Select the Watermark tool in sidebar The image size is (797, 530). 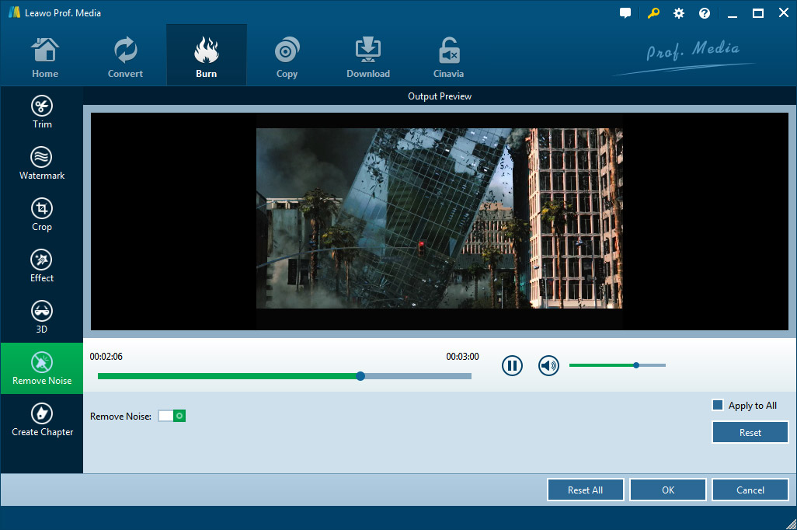[42, 163]
